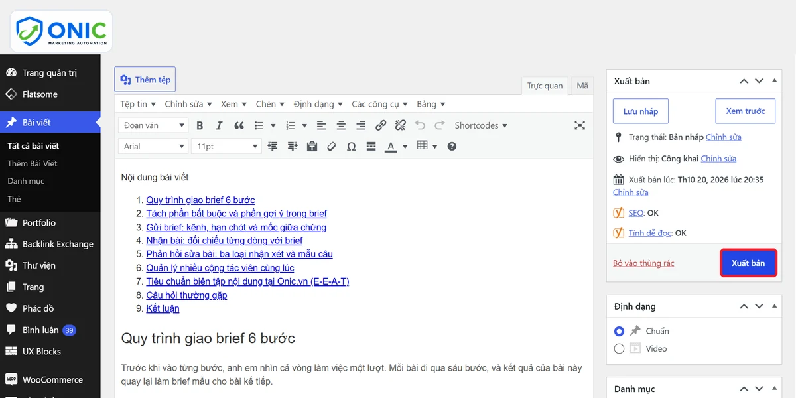
Task: Remove link with the unlink icon
Action: coord(400,125)
